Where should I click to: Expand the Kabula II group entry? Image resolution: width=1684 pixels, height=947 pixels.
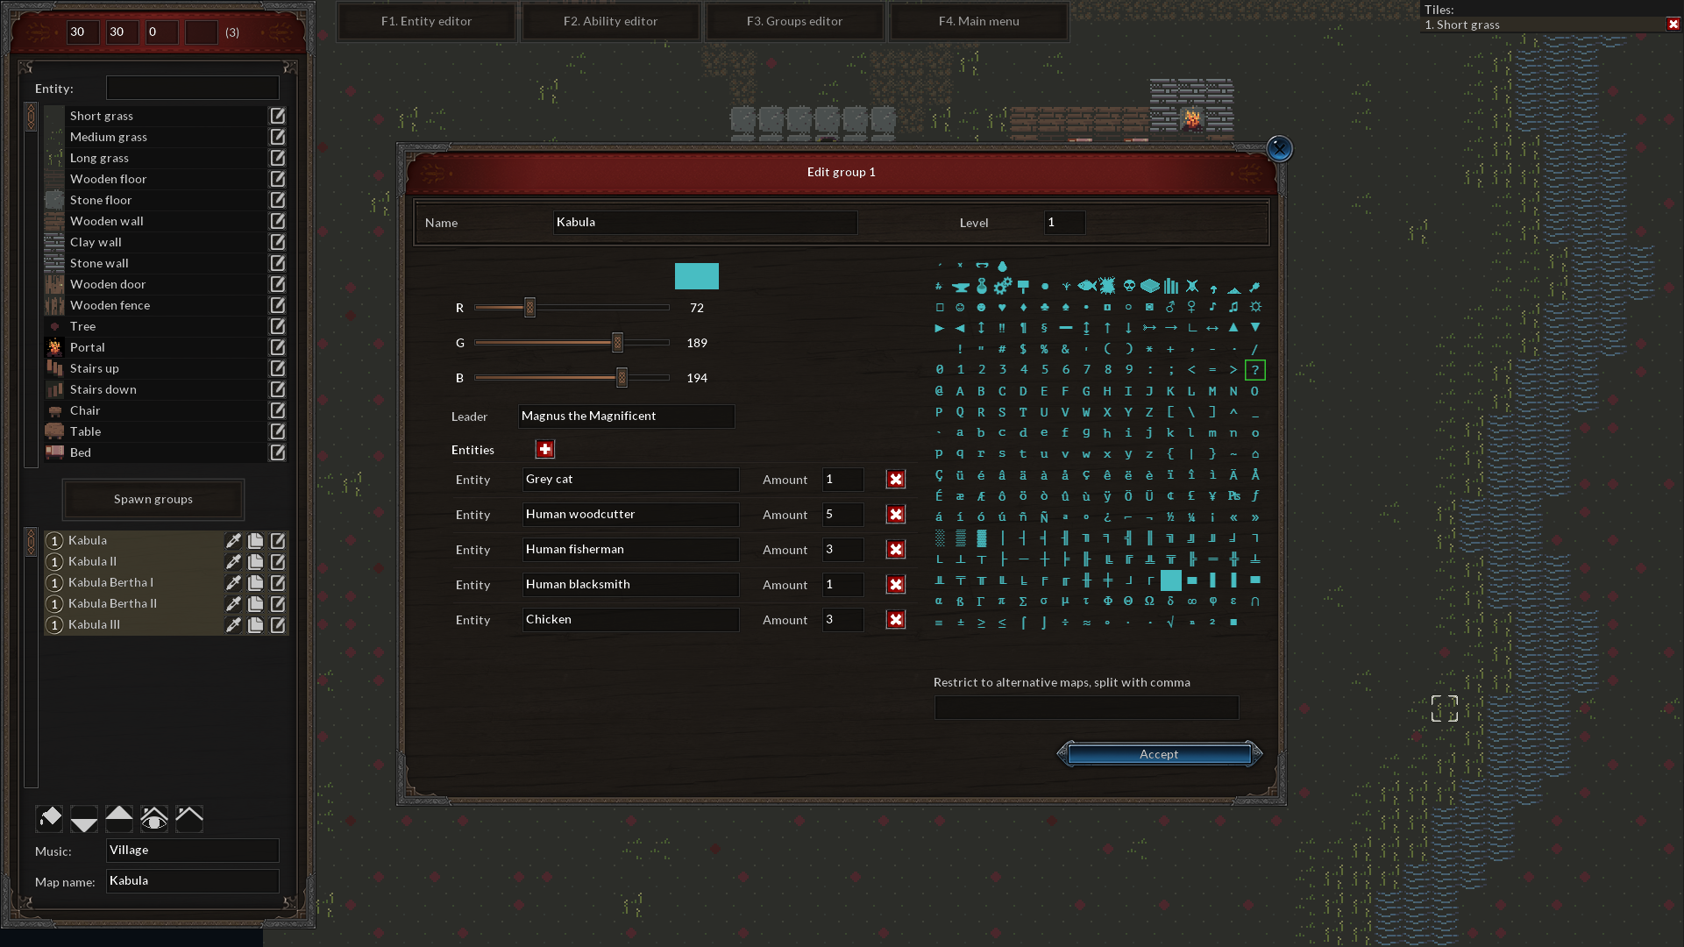coord(53,561)
